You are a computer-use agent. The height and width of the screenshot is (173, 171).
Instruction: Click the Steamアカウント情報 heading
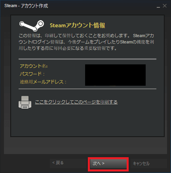(78, 25)
